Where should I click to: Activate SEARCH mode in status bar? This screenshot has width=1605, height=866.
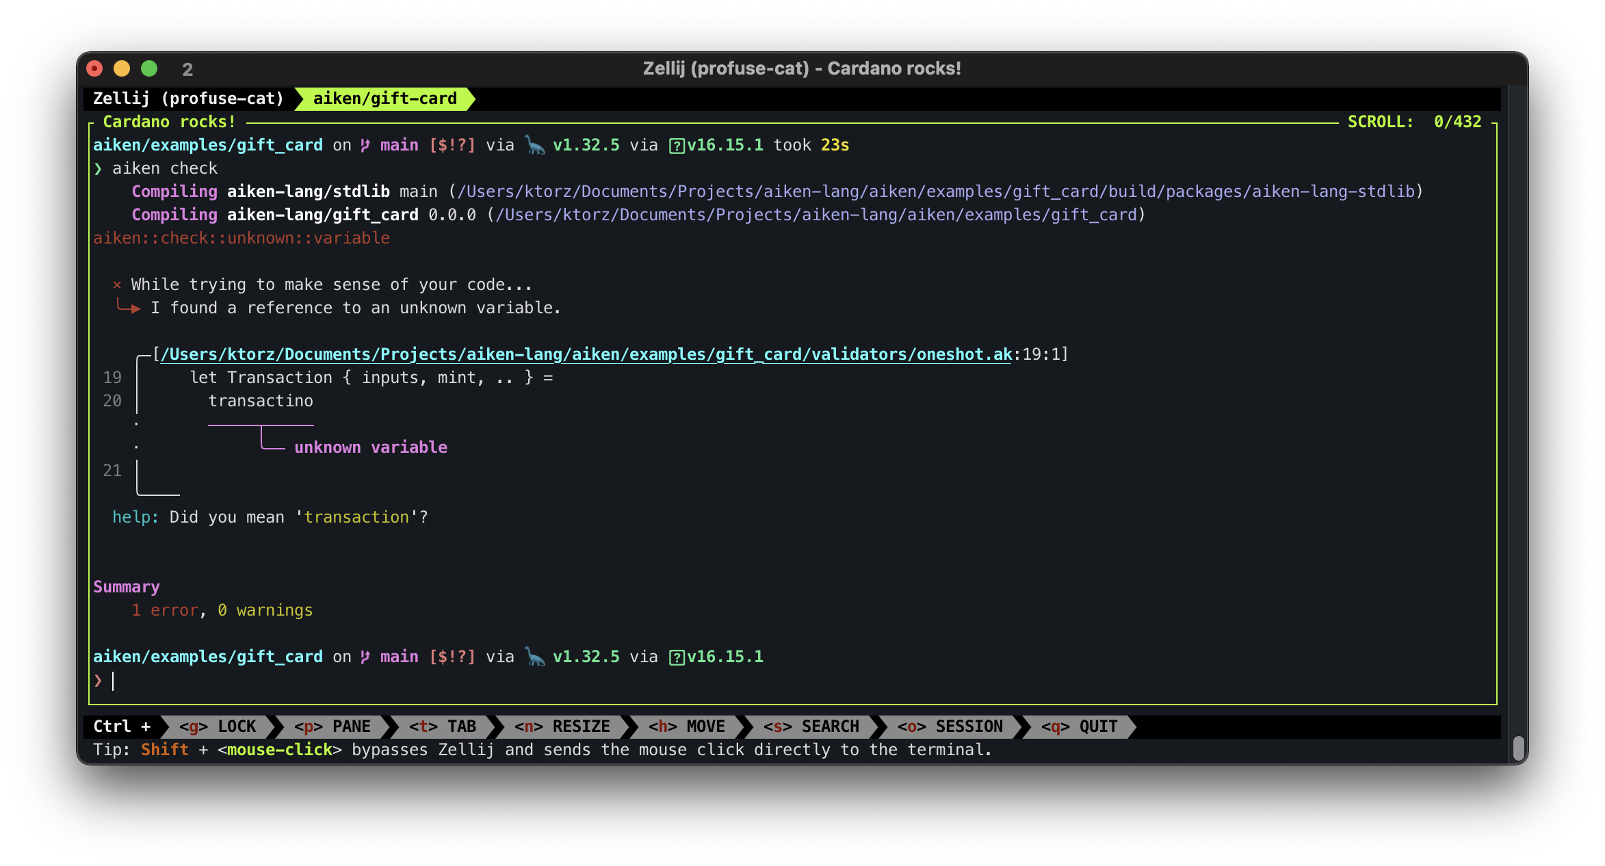click(x=811, y=726)
